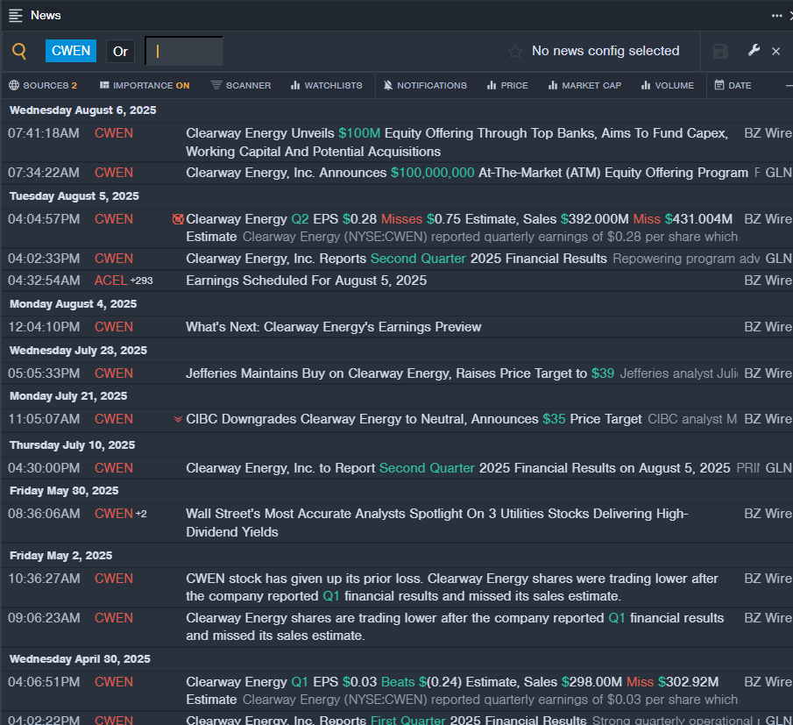Toggle the Or search operator
The image size is (793, 725).
click(x=121, y=51)
